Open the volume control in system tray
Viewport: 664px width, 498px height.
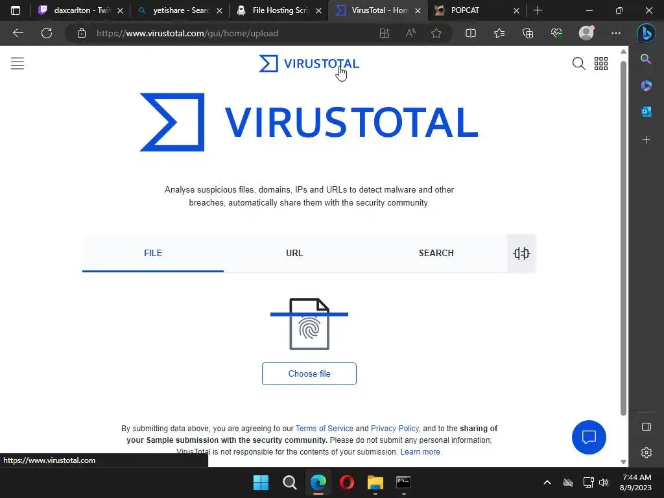click(604, 482)
